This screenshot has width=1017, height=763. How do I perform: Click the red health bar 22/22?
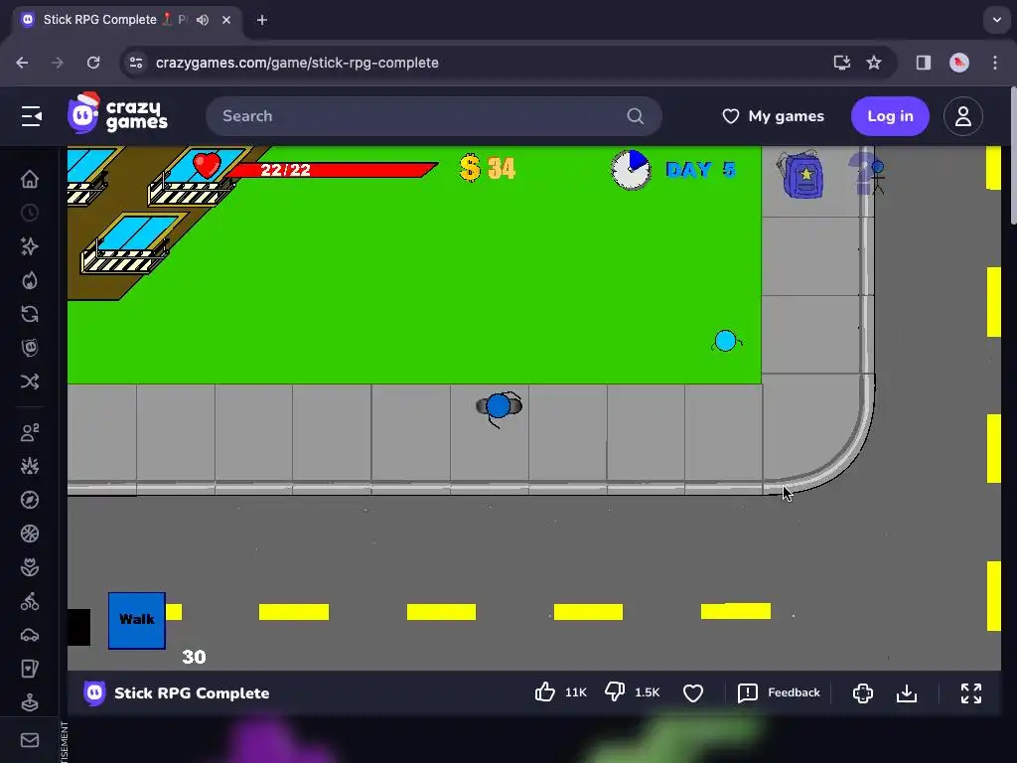tap(332, 170)
